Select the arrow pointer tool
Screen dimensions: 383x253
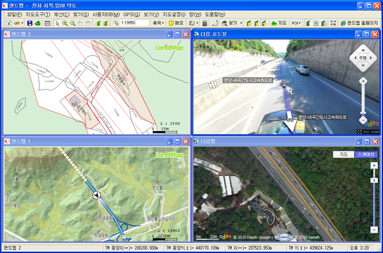(x=57, y=23)
